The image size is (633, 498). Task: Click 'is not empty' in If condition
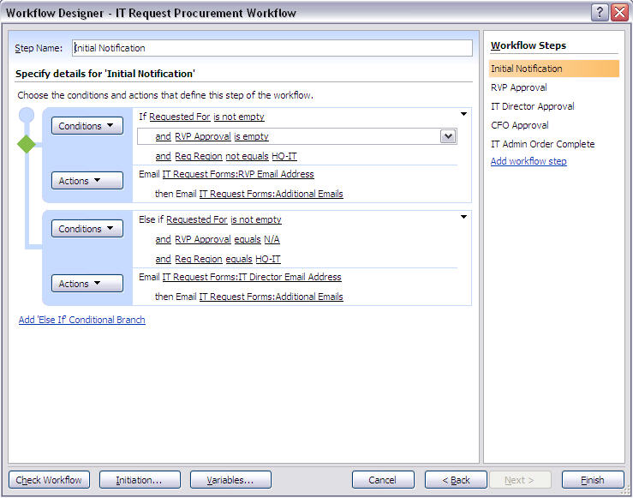click(239, 117)
